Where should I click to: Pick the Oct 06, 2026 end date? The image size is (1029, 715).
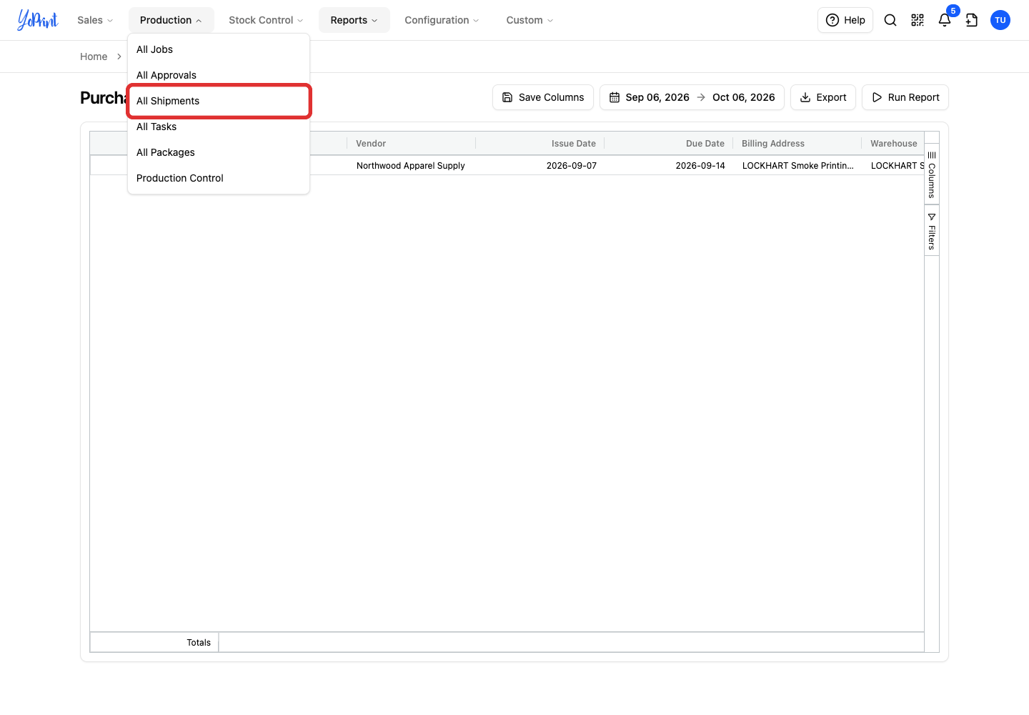[x=744, y=97]
